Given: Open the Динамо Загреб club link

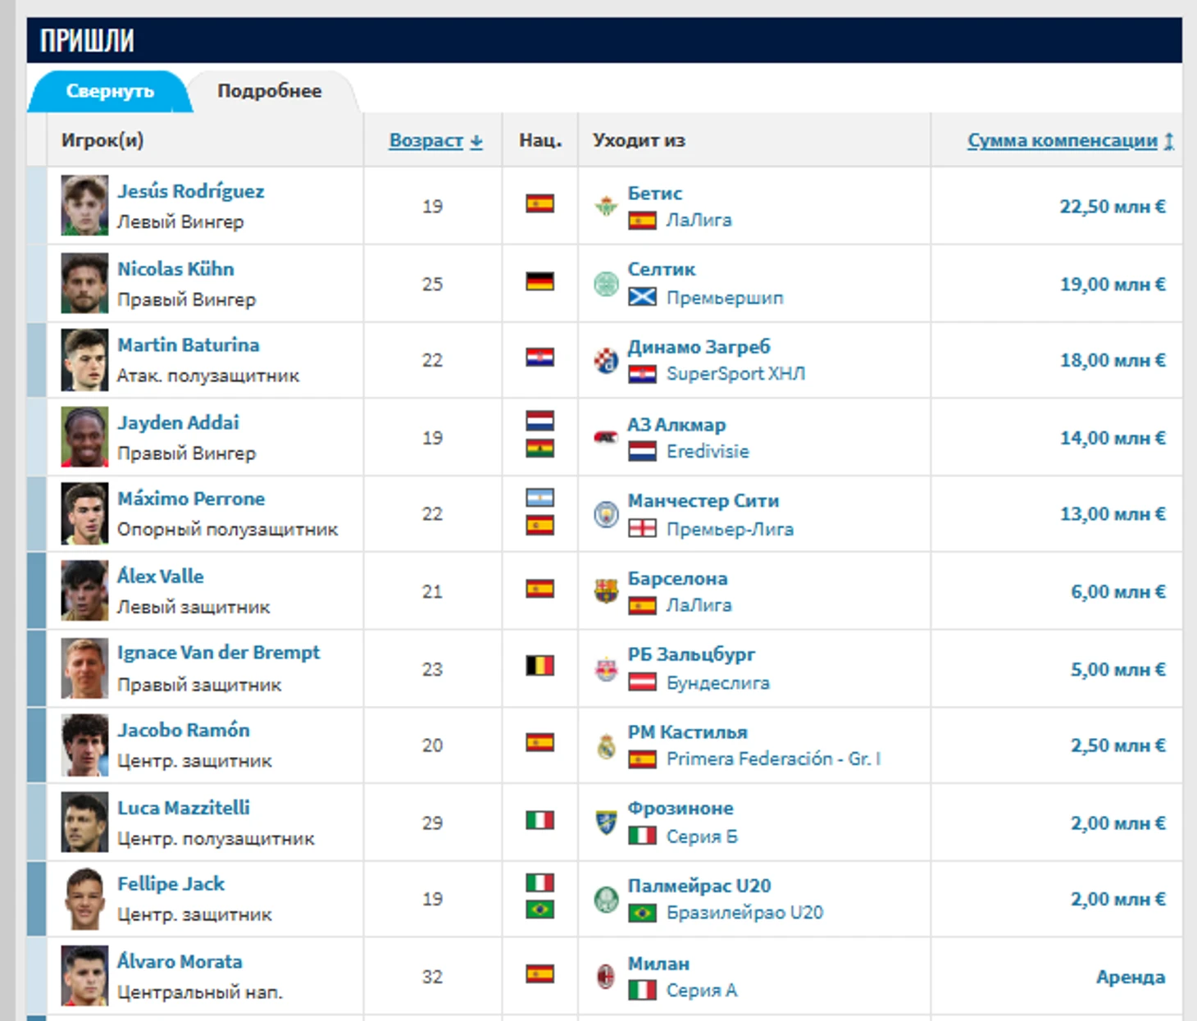Looking at the screenshot, I should coord(699,347).
